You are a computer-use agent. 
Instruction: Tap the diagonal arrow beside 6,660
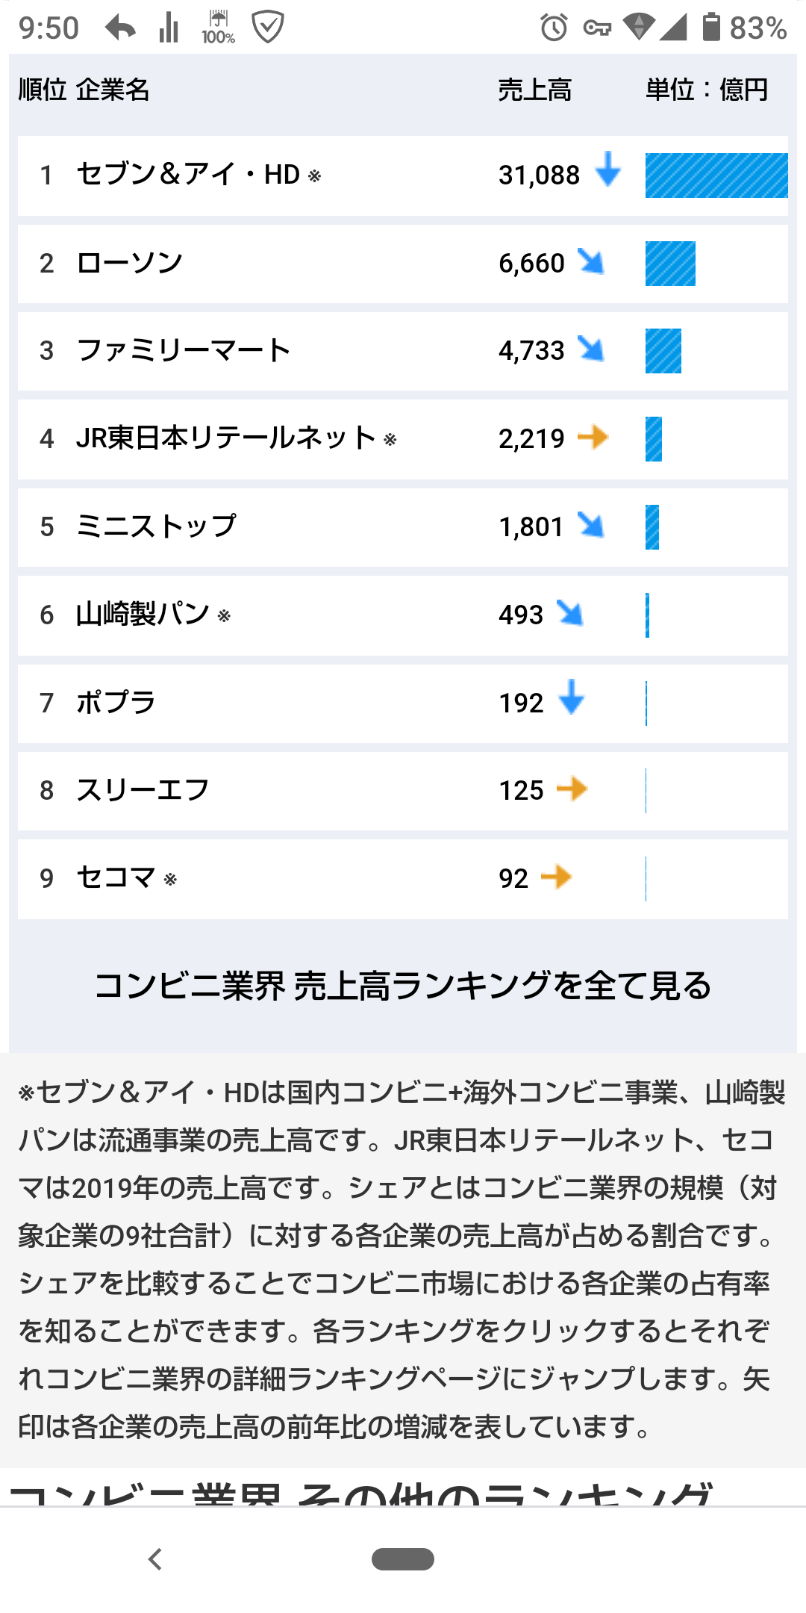tap(591, 261)
